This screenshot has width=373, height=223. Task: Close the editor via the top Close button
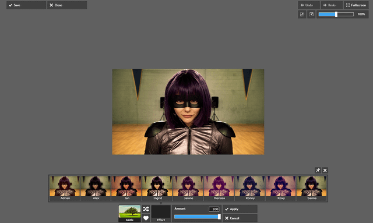(x=67, y=5)
